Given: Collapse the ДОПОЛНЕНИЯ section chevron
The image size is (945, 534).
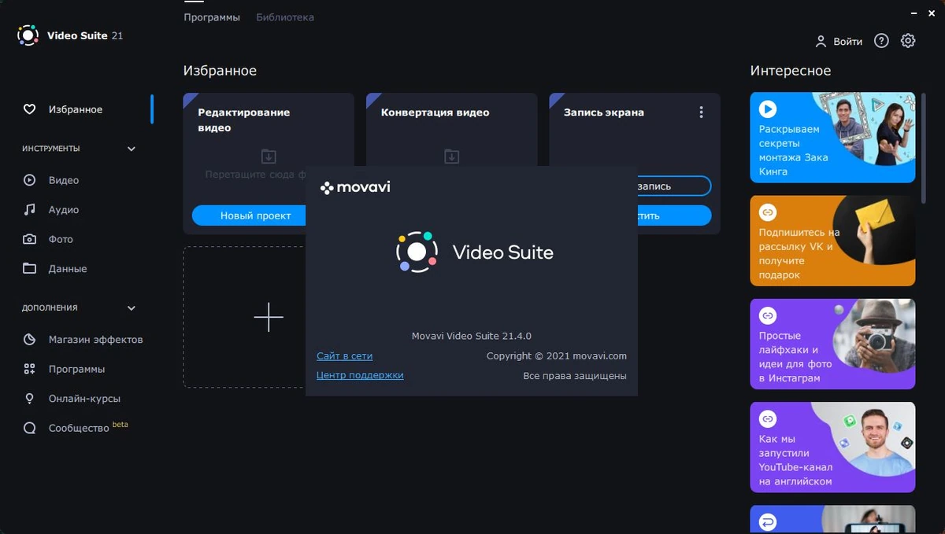Looking at the screenshot, I should [132, 308].
